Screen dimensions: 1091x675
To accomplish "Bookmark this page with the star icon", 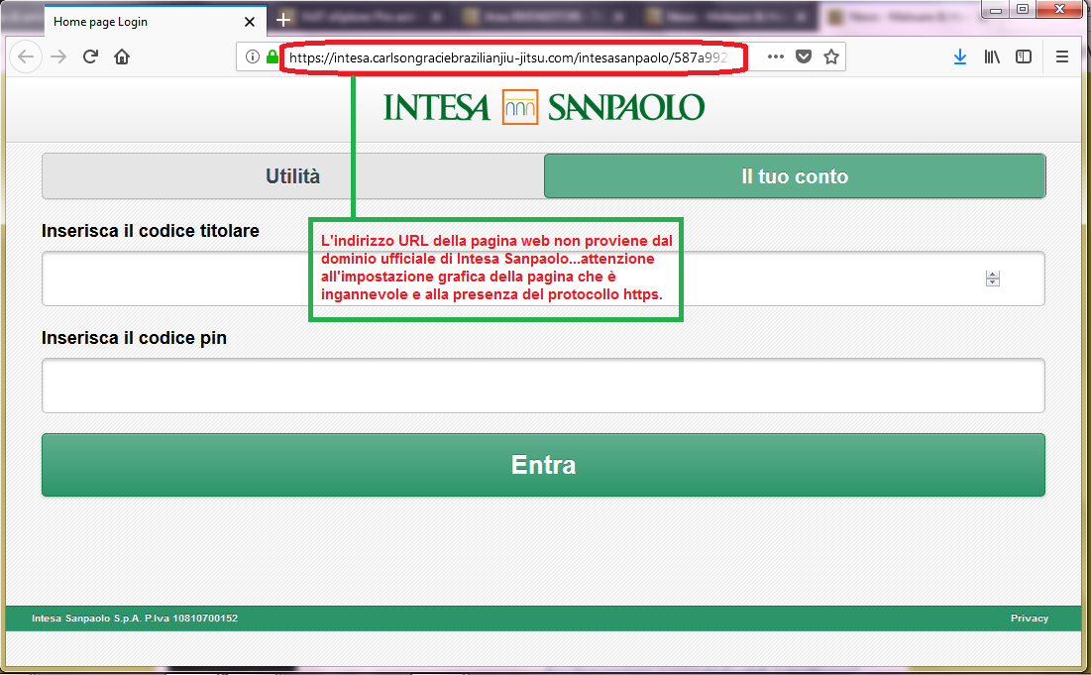I will point(830,57).
